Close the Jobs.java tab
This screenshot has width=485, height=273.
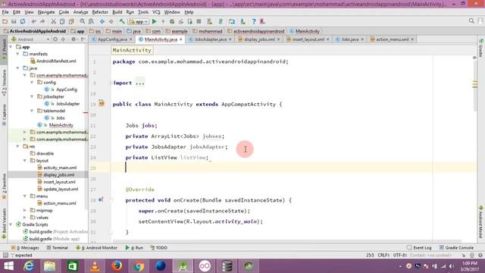coord(362,39)
